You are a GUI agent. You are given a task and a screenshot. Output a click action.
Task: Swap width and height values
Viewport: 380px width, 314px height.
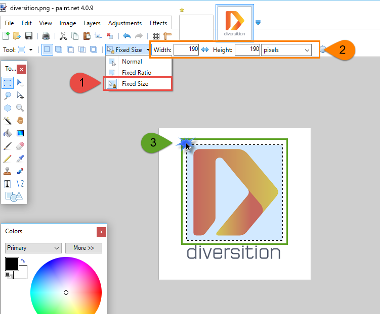coord(205,50)
